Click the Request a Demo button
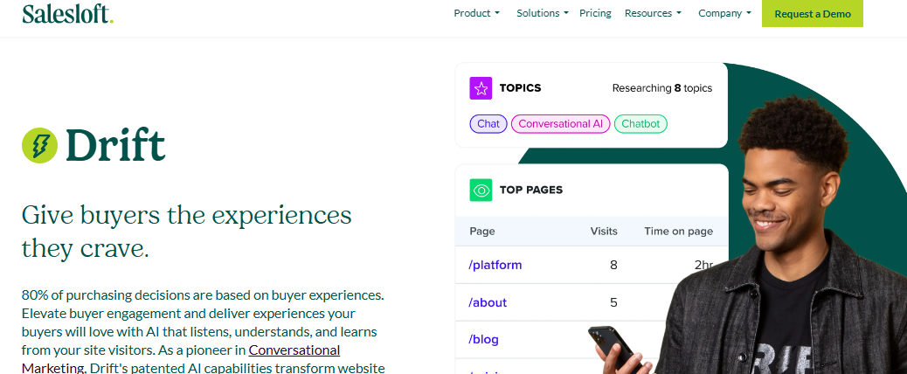 [x=812, y=13]
